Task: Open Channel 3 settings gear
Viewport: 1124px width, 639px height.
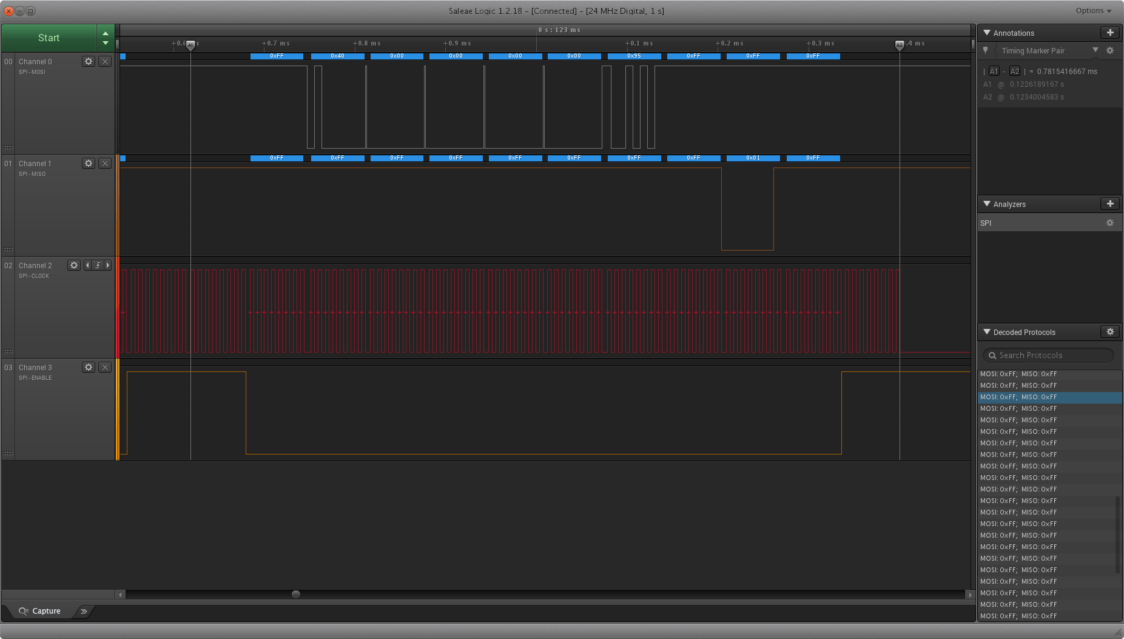Action: [x=89, y=367]
